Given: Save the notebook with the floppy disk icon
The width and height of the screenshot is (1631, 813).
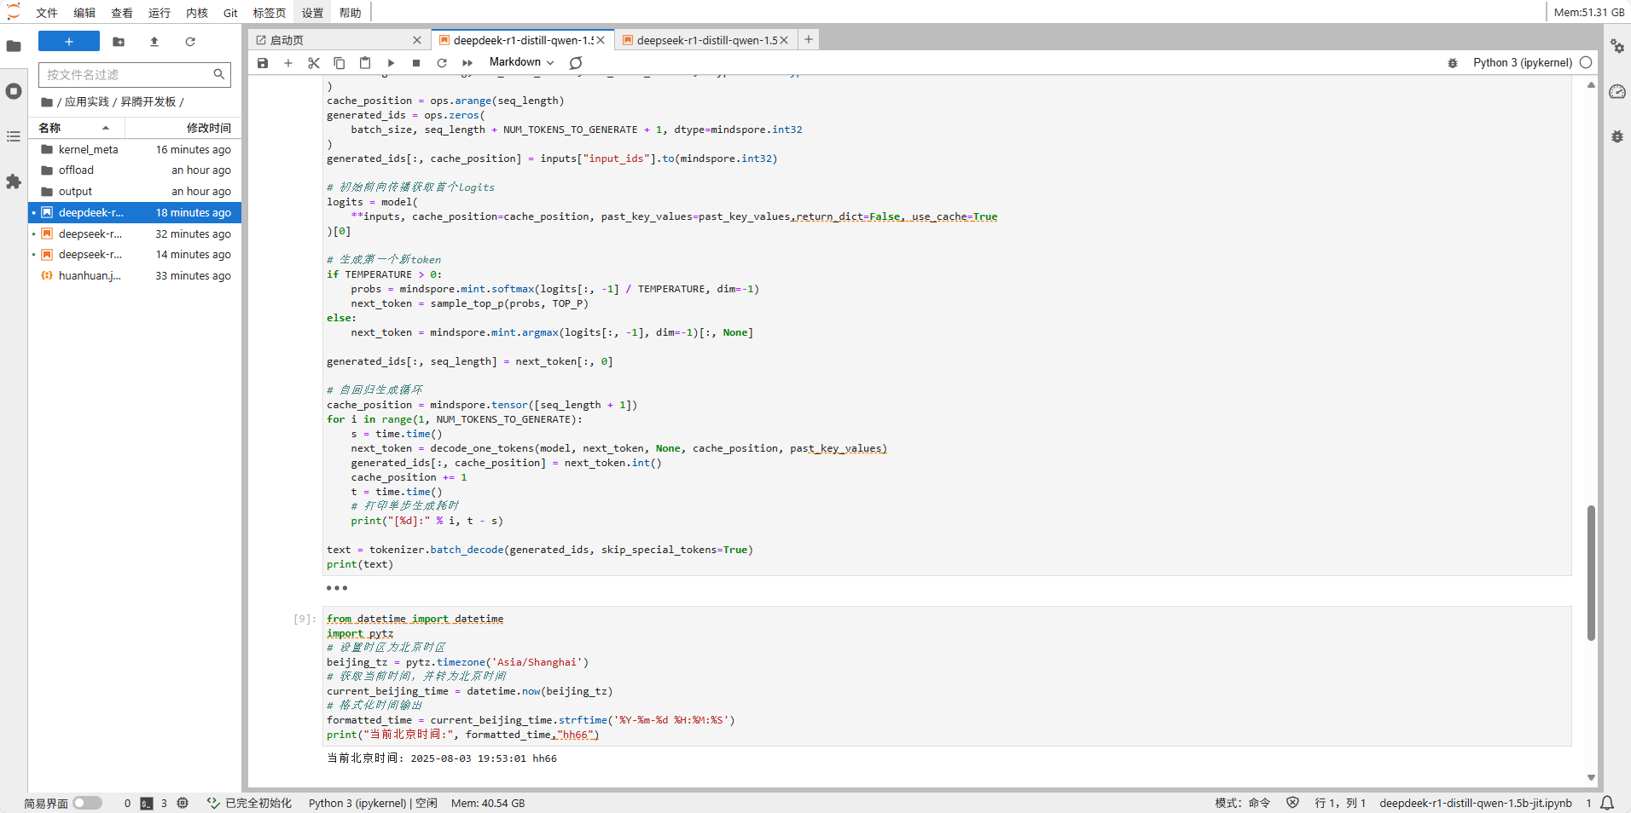Looking at the screenshot, I should pos(263,63).
